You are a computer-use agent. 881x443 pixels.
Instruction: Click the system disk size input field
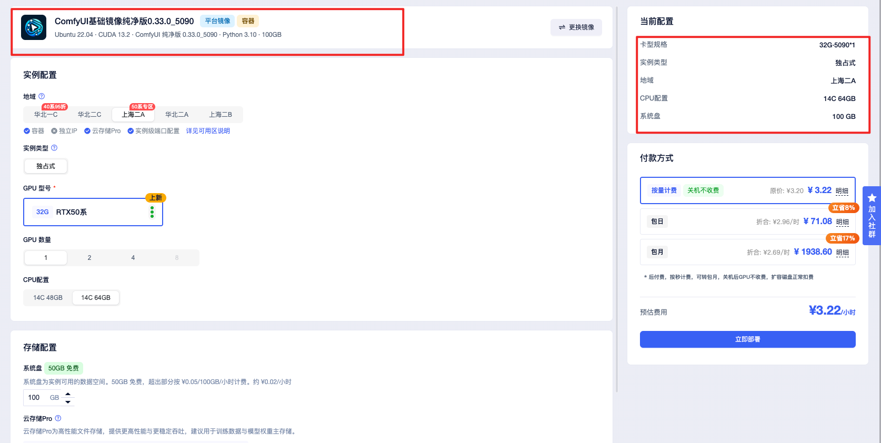tap(42, 398)
